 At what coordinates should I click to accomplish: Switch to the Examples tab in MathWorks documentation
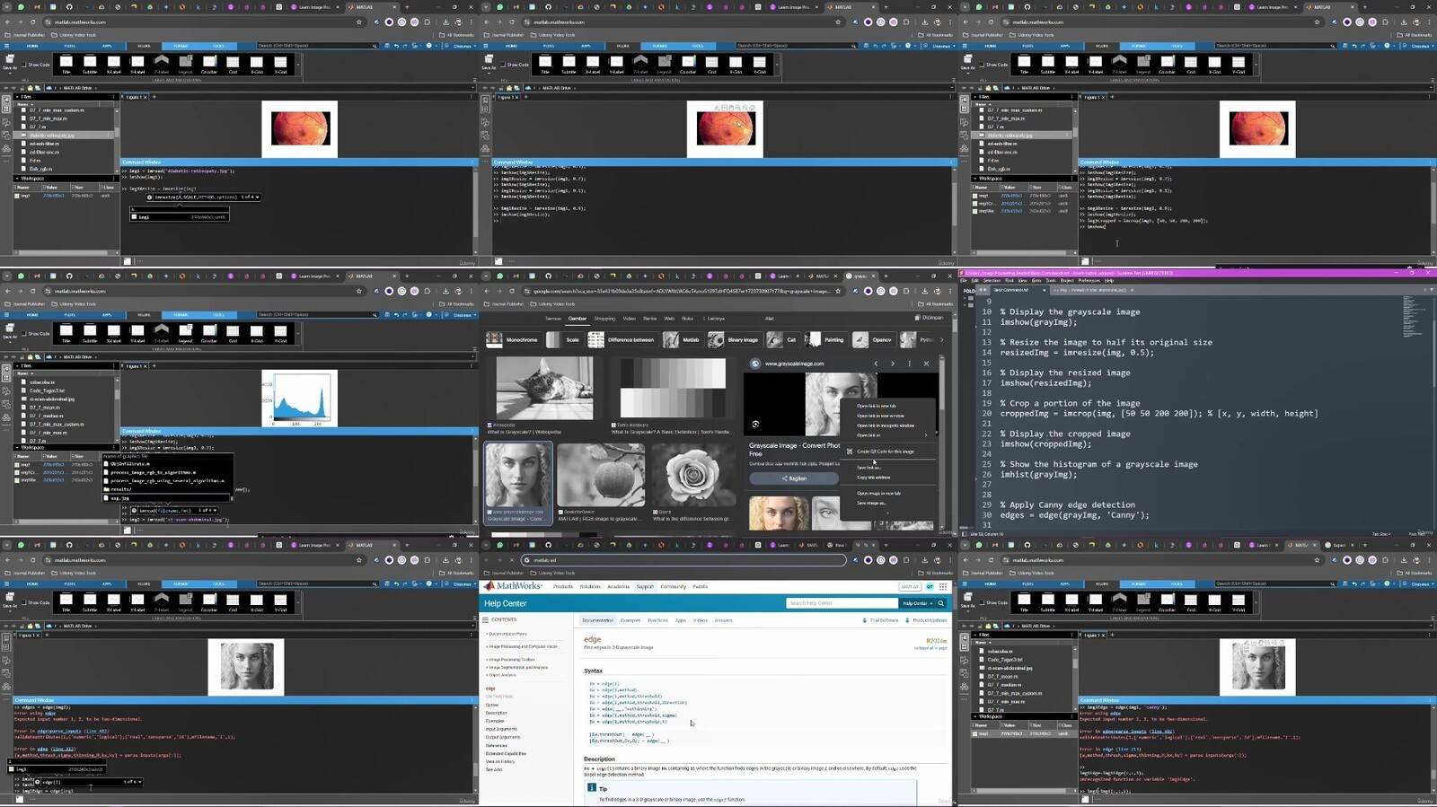coord(630,620)
